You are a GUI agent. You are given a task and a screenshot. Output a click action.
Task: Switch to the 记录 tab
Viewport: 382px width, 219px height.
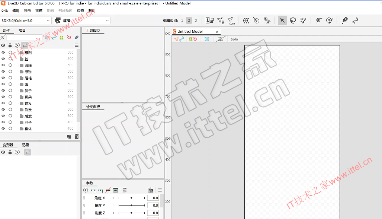click(25, 145)
